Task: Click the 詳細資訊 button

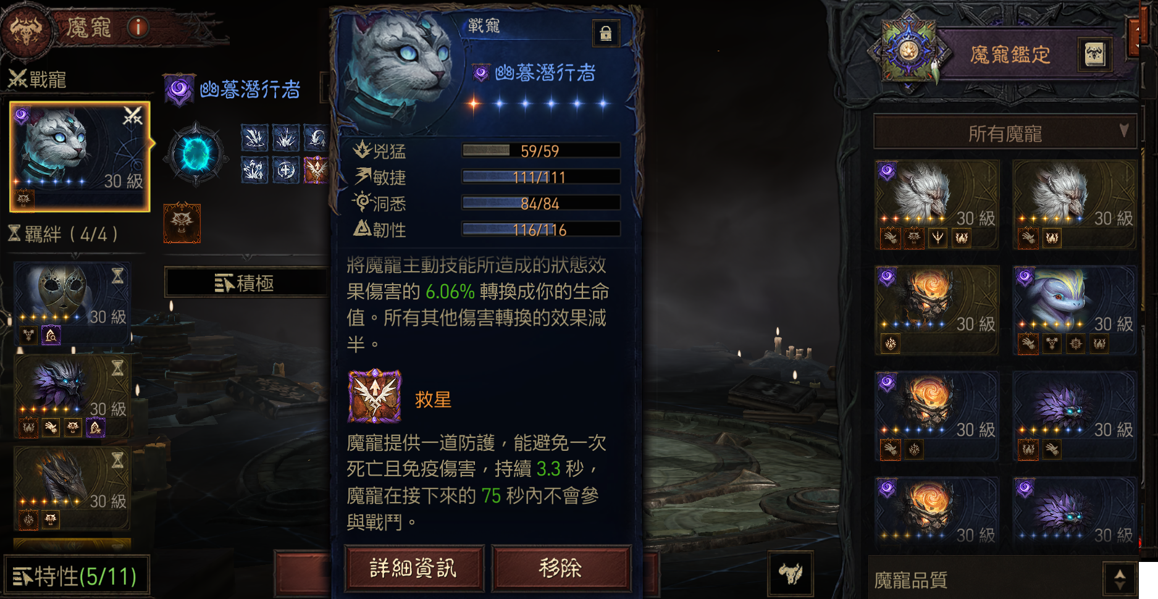Action: 414,568
